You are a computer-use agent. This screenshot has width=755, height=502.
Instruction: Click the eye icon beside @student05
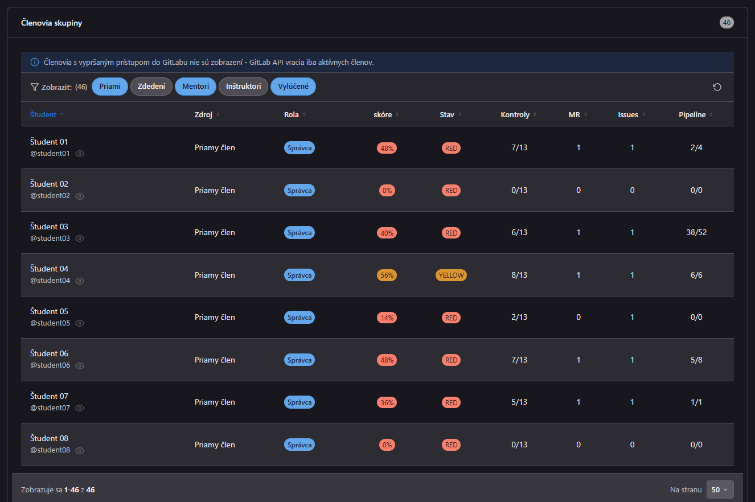[80, 323]
